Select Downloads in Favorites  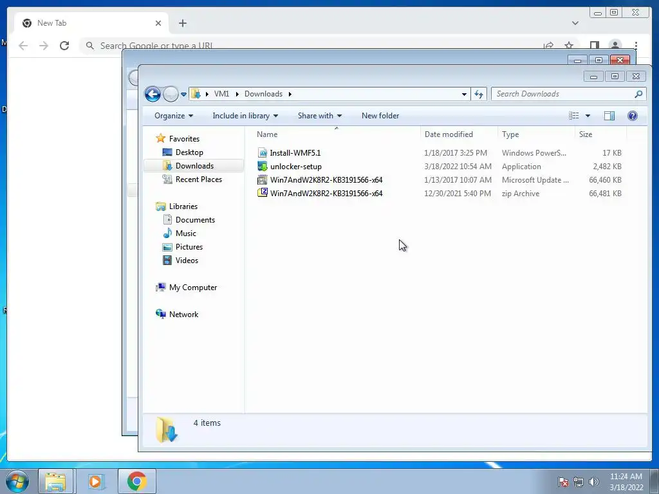[194, 165]
